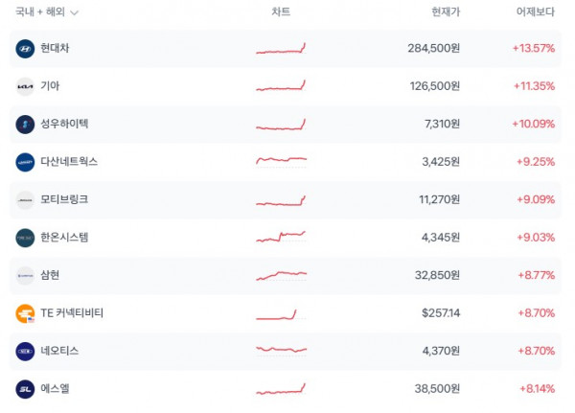Click the 다산네트웍스 logo icon
Image resolution: width=575 pixels, height=413 pixels.
25,162
